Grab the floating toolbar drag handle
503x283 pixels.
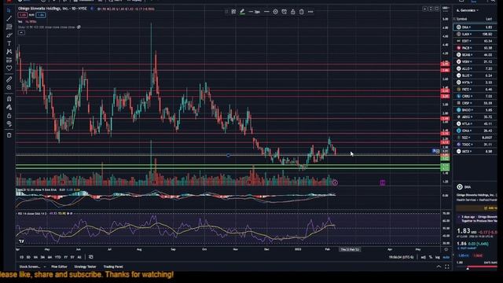(x=226, y=12)
